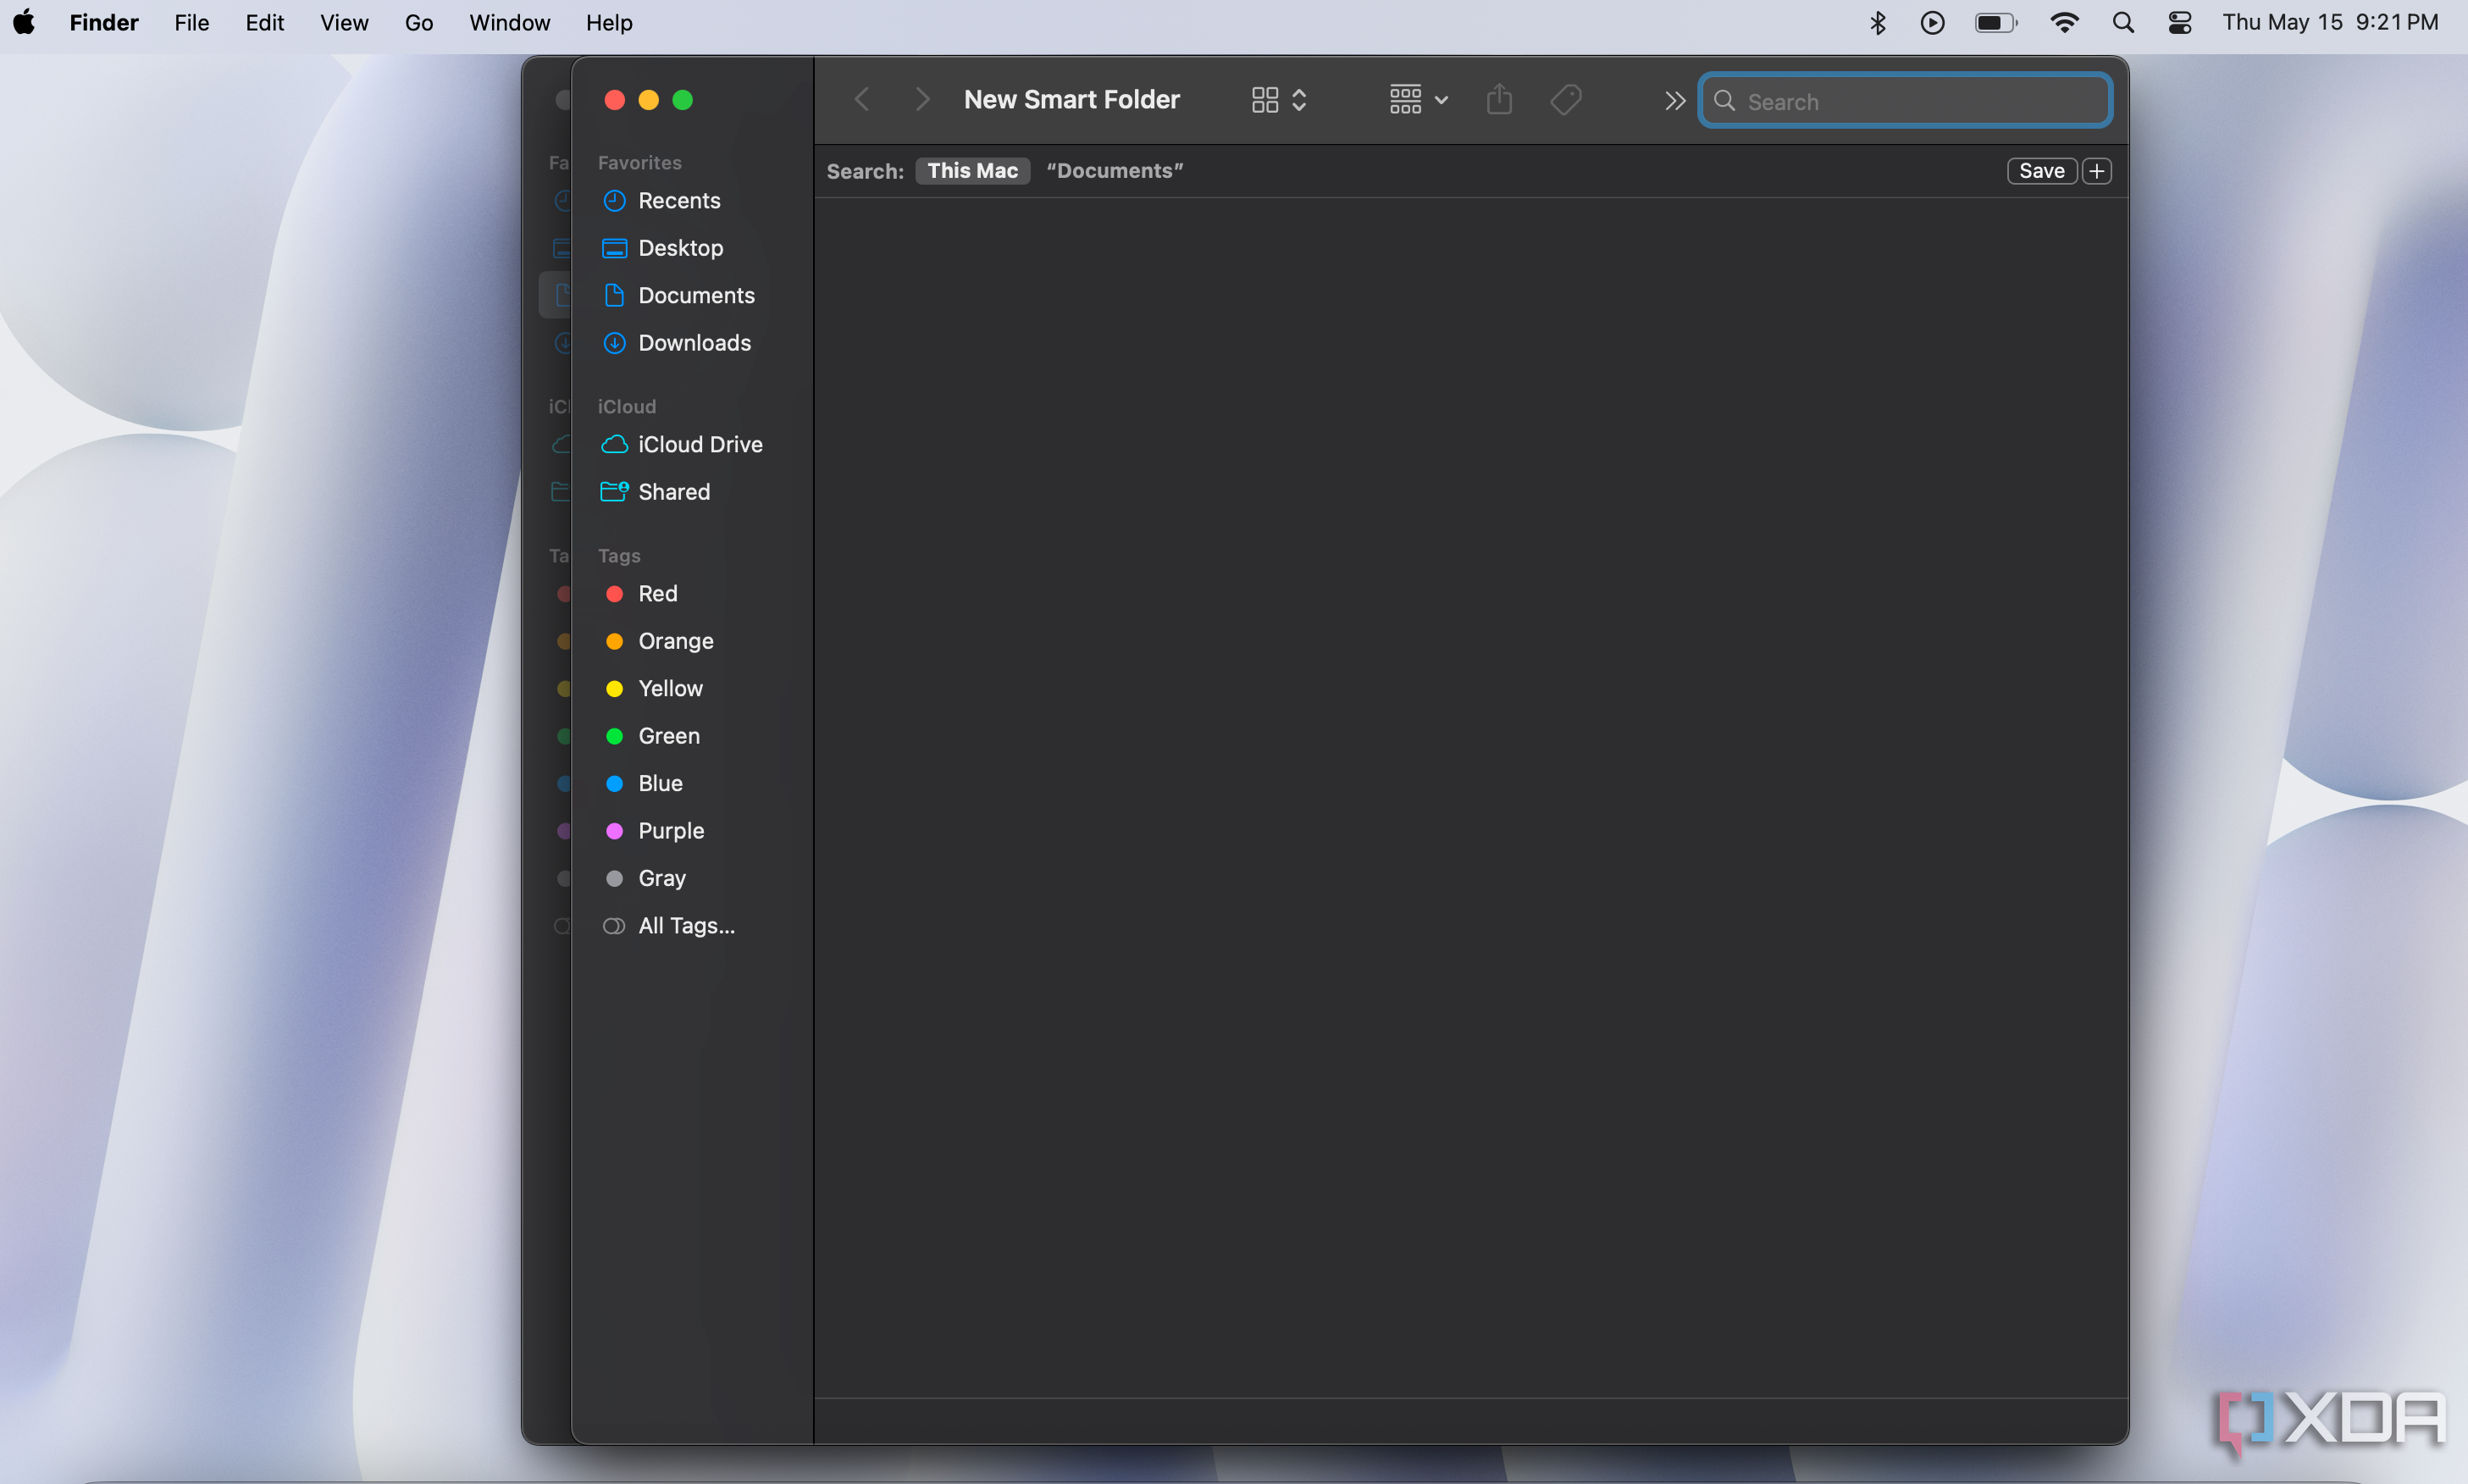The height and width of the screenshot is (1484, 2468).
Task: Click the New Smart Folder window title
Action: click(1071, 100)
